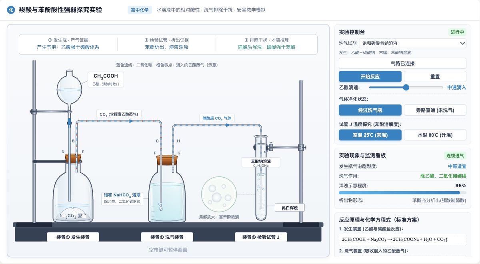
Task: Click the arrow on 除酸后 CO2 tube
Action: click(x=228, y=125)
